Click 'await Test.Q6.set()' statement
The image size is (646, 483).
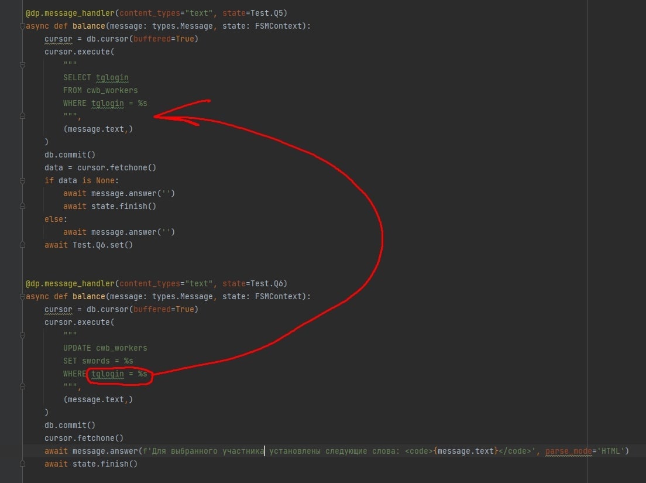(x=88, y=245)
